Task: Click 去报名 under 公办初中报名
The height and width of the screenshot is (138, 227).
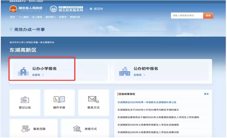Action: point(137,75)
